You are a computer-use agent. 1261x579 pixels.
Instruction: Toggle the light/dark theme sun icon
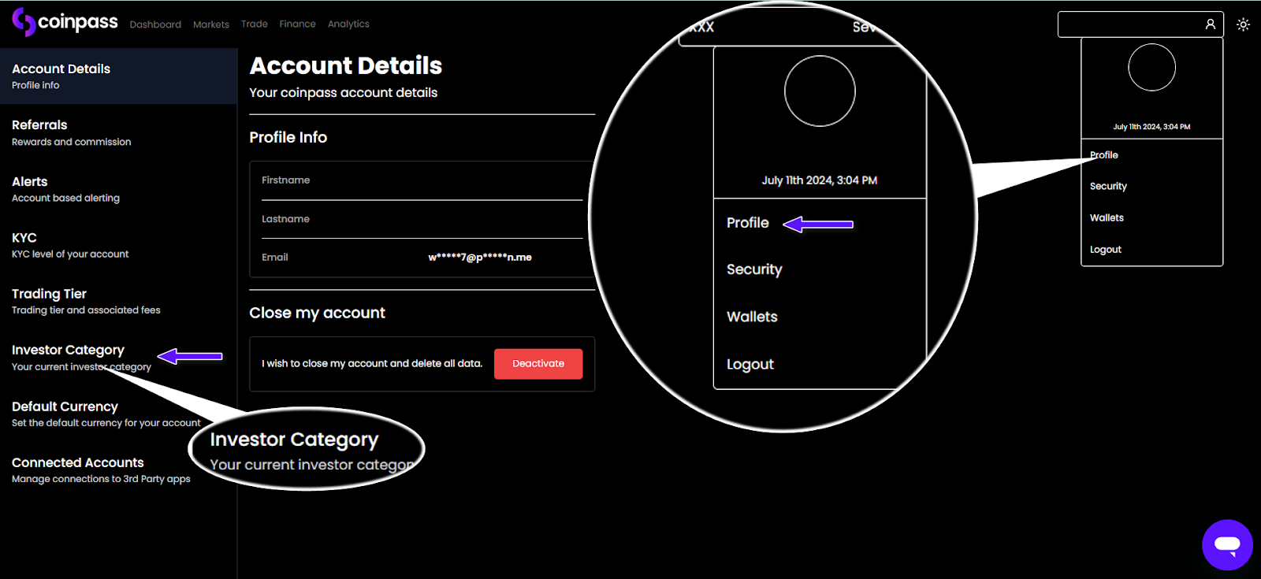tap(1243, 24)
